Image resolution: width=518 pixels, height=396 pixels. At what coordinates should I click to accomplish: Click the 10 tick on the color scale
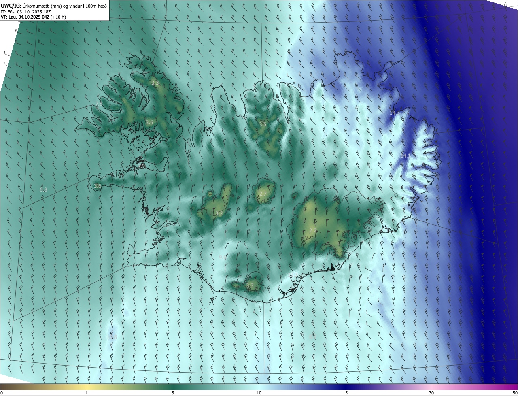[259, 393]
